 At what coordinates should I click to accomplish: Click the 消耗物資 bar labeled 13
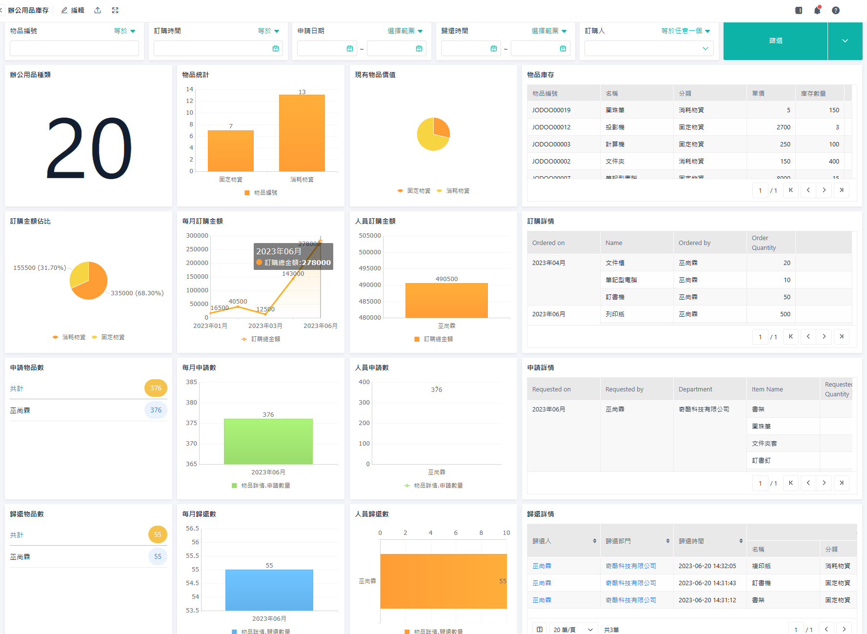(x=302, y=133)
